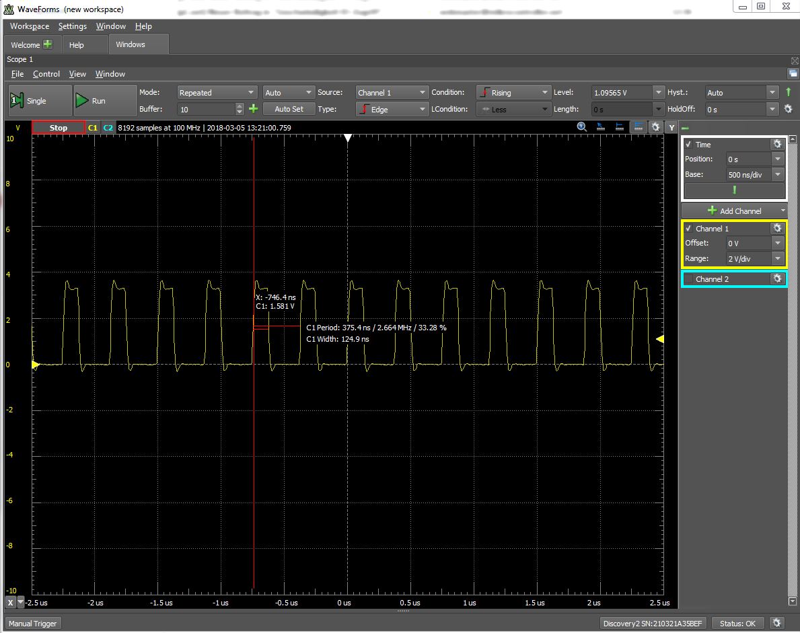Open the Settings menu

coord(73,26)
